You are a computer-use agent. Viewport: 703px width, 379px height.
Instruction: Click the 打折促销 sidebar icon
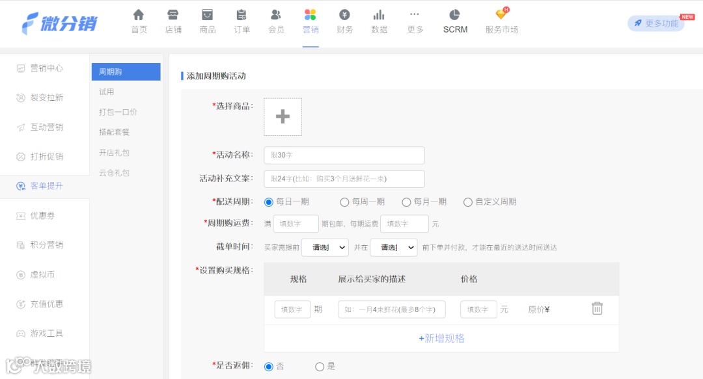(21, 157)
